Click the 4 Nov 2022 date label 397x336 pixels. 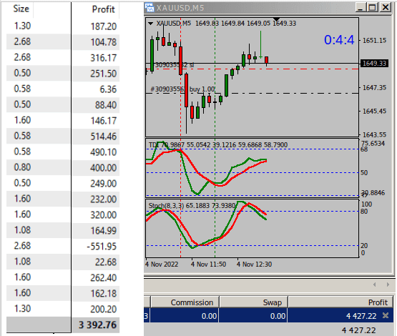click(x=162, y=264)
